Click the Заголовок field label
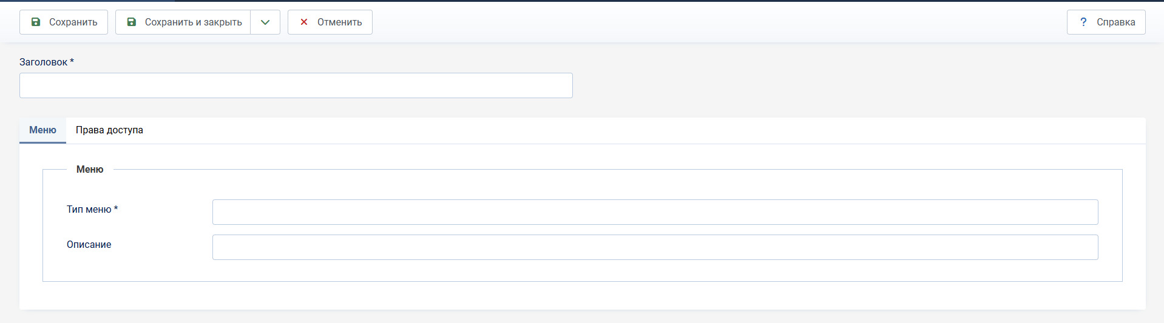This screenshot has width=1164, height=323. pyautogui.click(x=44, y=62)
